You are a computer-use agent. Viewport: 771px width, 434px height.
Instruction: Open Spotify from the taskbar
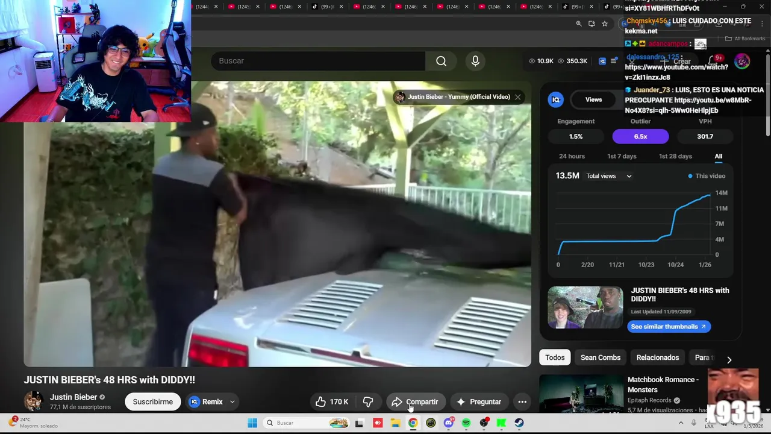point(466,423)
